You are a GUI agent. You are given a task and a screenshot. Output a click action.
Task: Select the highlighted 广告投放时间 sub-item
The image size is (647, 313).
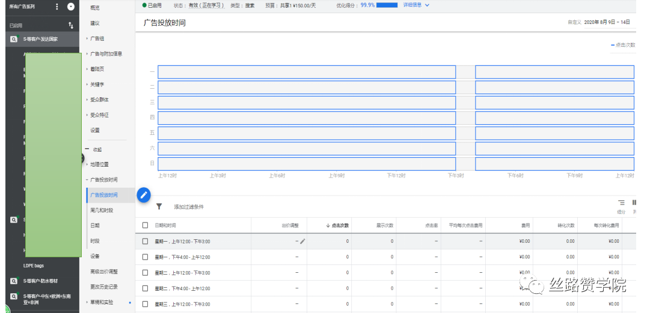(104, 195)
